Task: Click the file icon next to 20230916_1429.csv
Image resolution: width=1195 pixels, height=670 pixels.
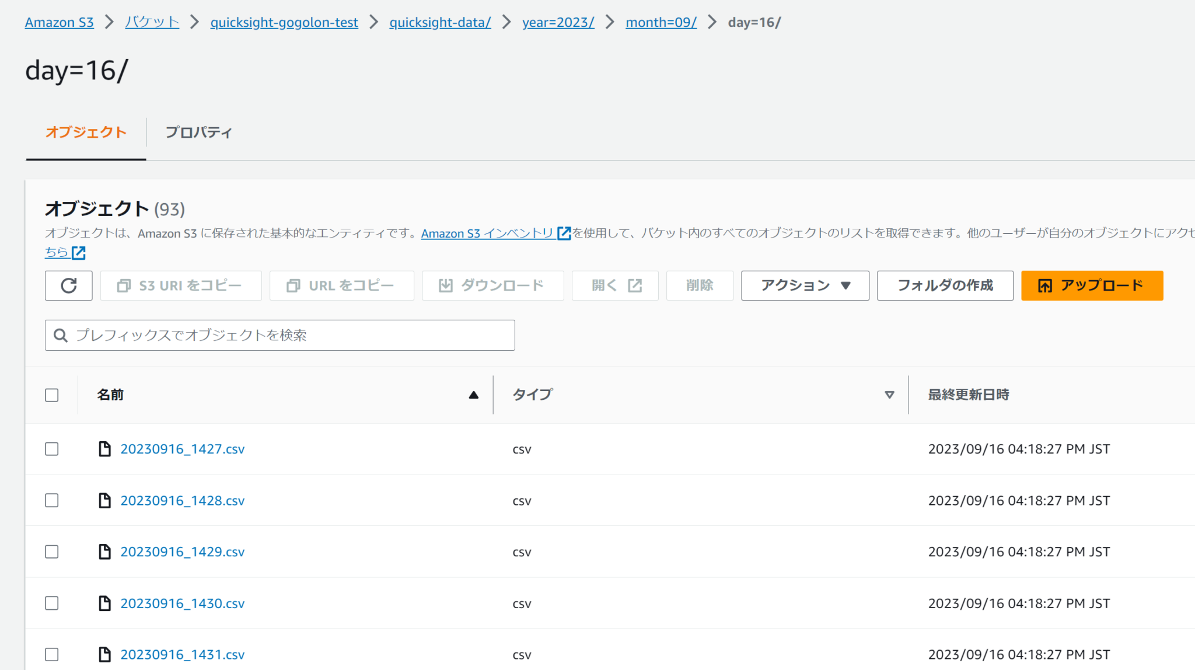Action: (104, 552)
